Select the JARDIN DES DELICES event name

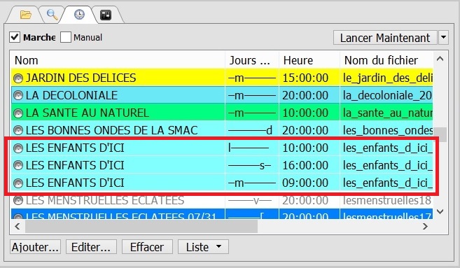[81, 78]
